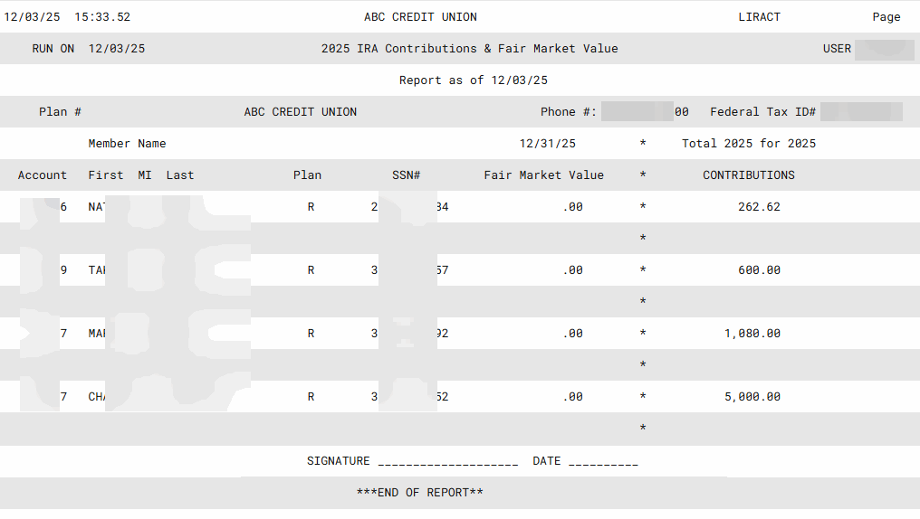
Task: Click the LIRACT program name in header
Action: tap(759, 17)
